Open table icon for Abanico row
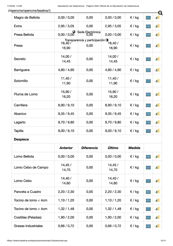 (x=148, y=114)
